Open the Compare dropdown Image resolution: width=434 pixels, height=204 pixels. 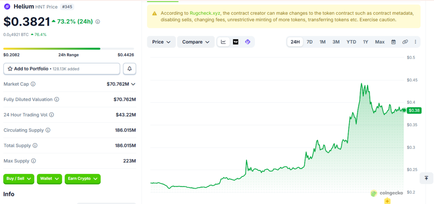coord(196,42)
